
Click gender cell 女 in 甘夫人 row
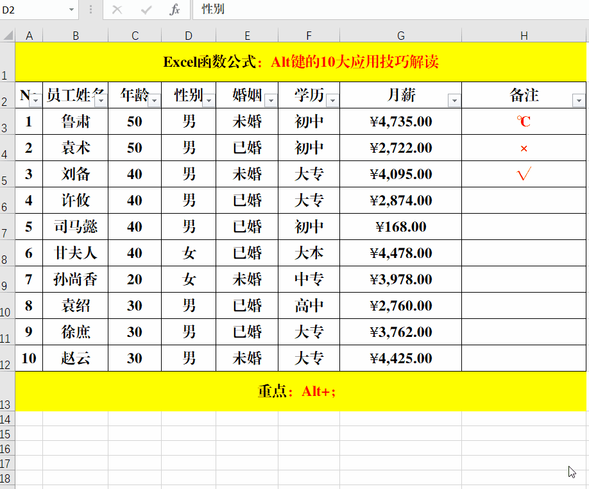click(189, 253)
